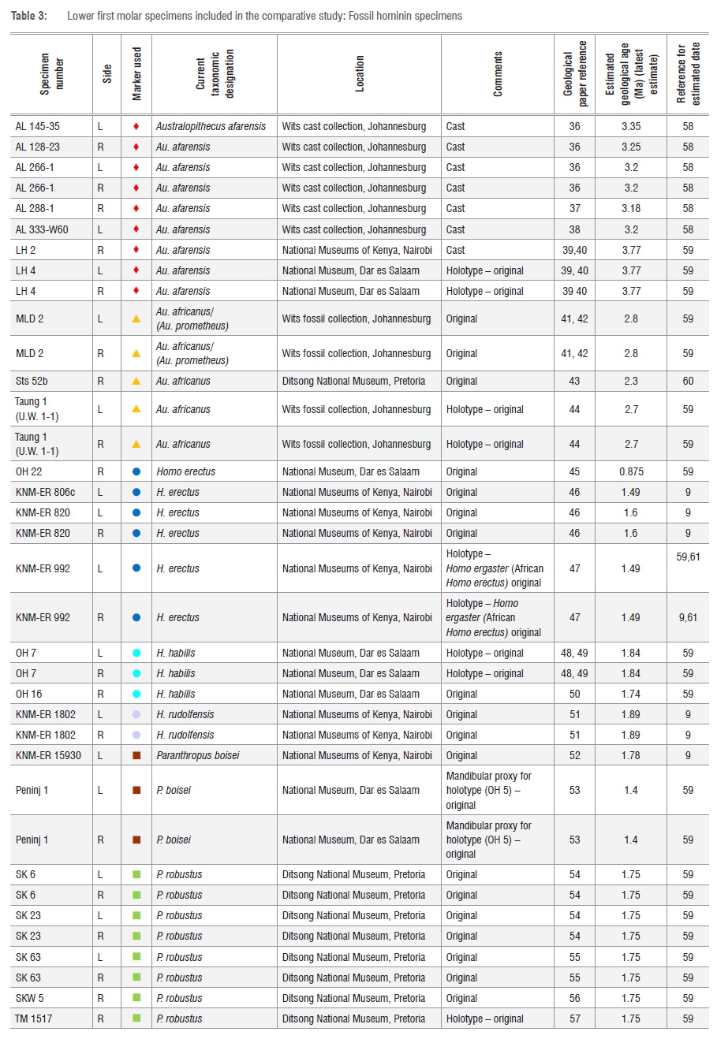The width and height of the screenshot is (717, 1039).
Task: Click the 'Geological paper reference' column header
Action: pyautogui.click(x=575, y=74)
